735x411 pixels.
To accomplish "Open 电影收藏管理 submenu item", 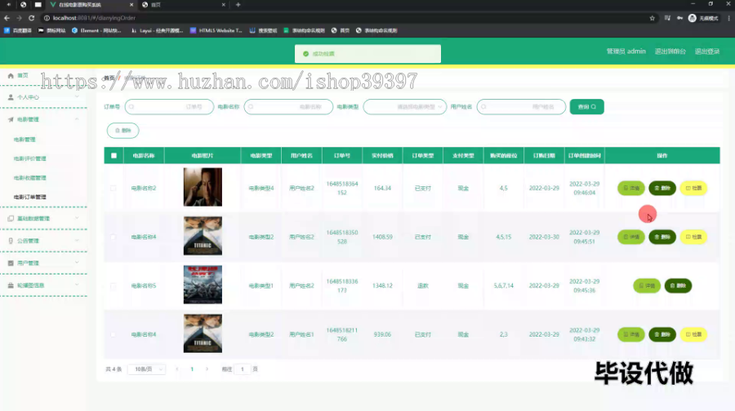I will pos(30,178).
